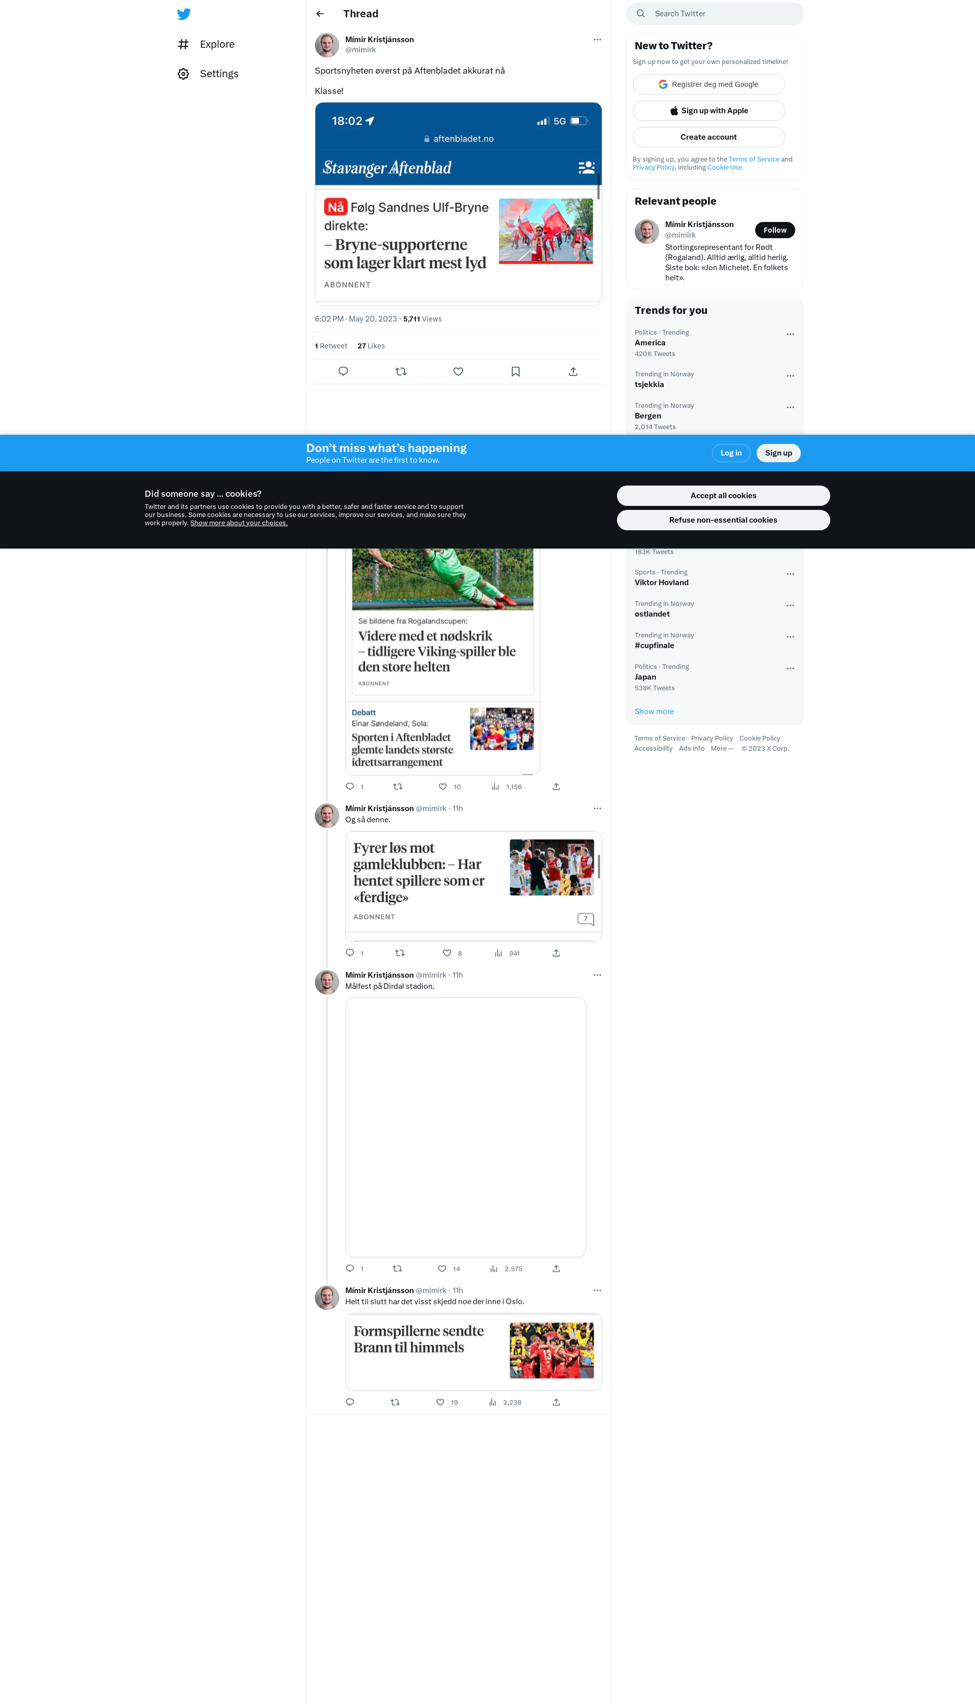
Task: Retweet the 'Og så denne' tweet
Action: (x=400, y=953)
